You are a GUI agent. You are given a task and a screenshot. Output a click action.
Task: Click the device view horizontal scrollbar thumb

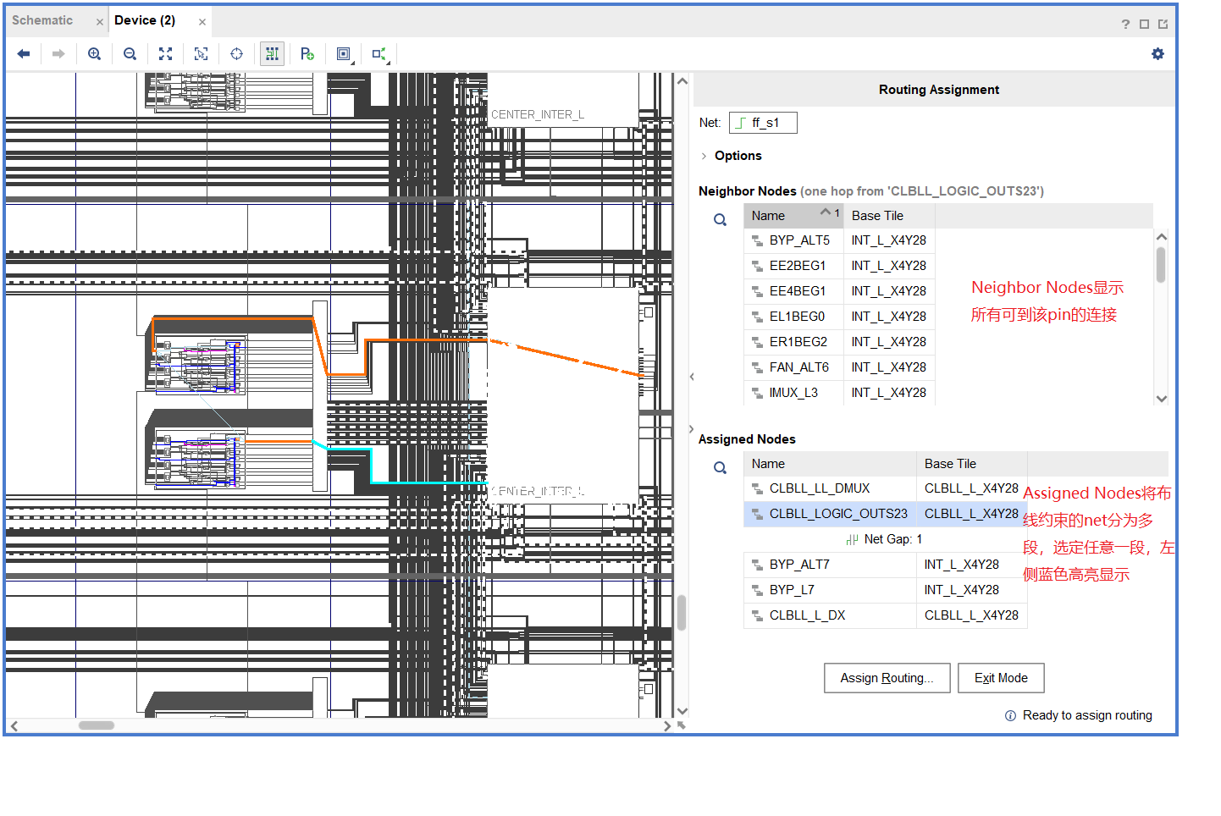point(97,725)
